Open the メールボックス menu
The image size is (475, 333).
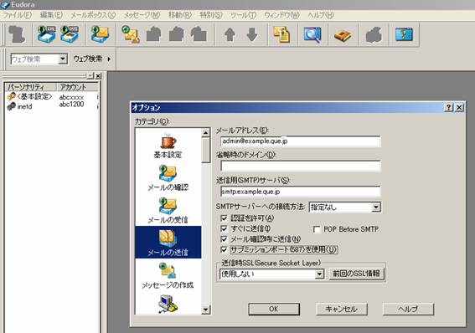[x=93, y=15]
